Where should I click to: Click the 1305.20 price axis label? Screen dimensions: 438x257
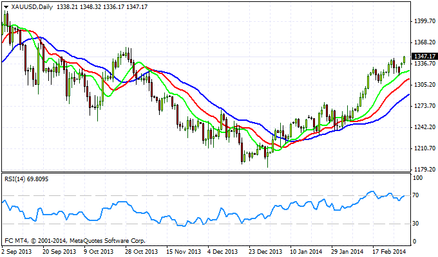tap(424, 84)
